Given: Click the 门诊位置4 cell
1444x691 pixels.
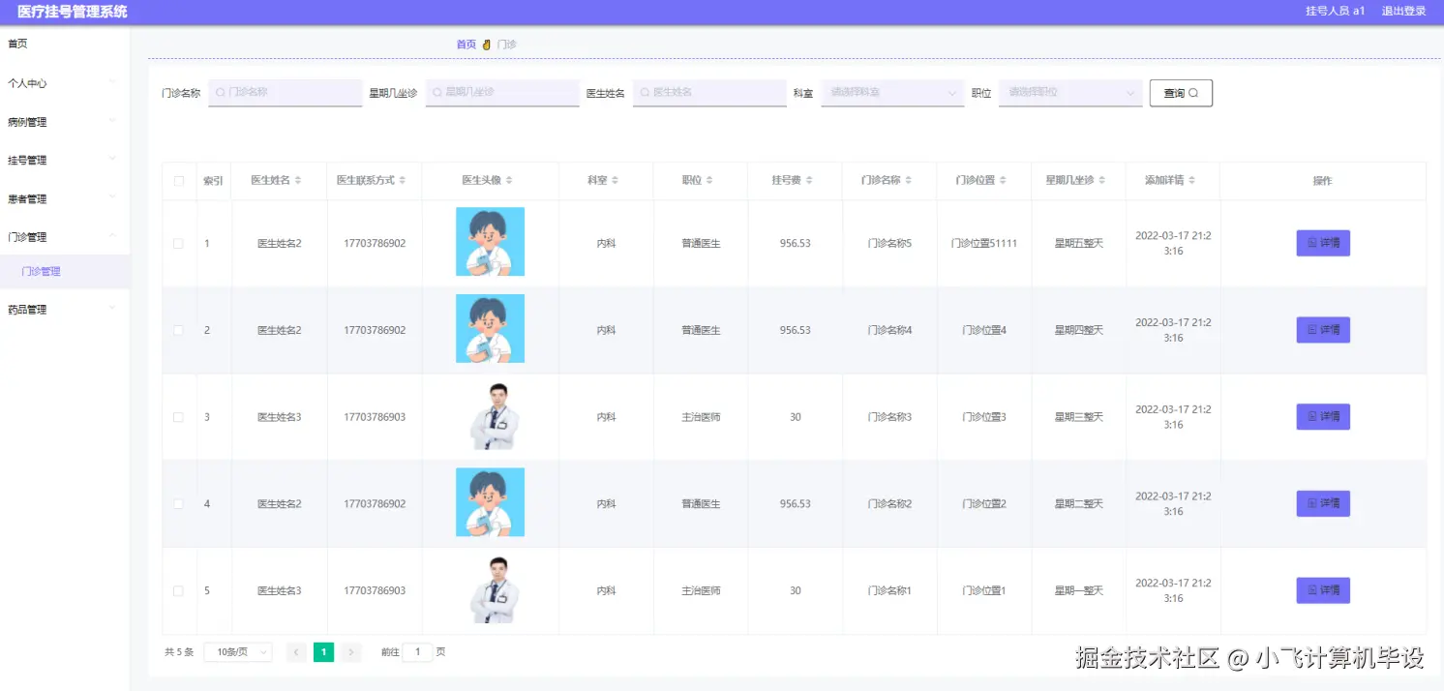Looking at the screenshot, I should 984,331.
